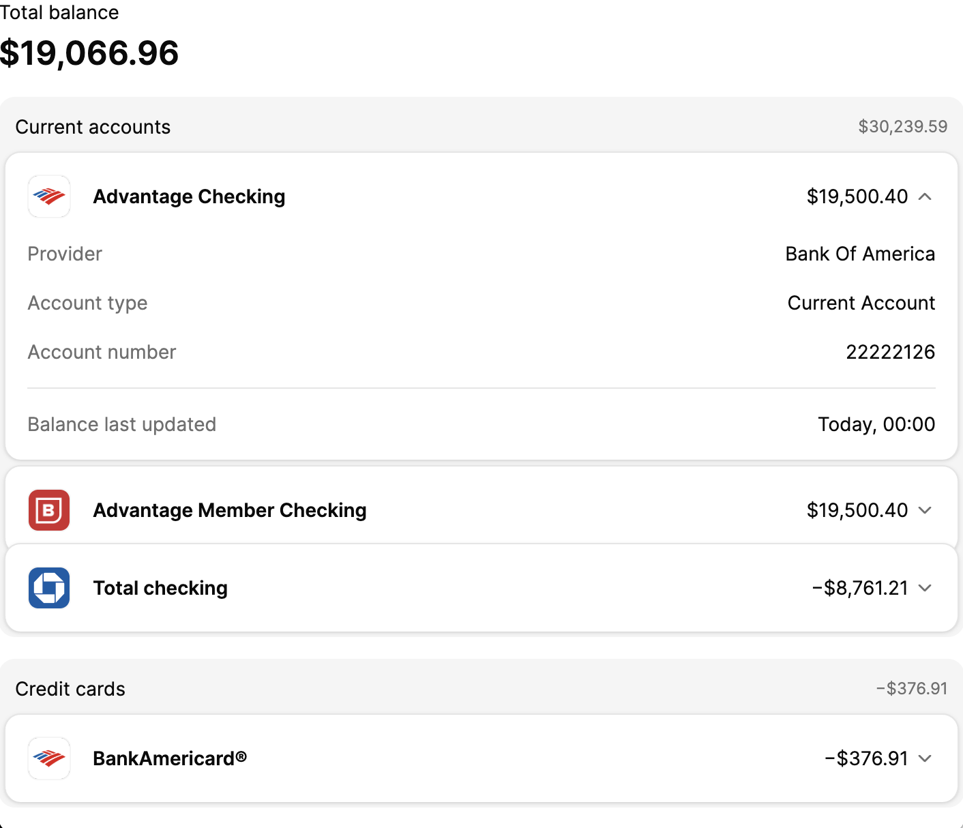This screenshot has width=963, height=828.
Task: Click the BankAmericard logo icon
Action: click(49, 758)
